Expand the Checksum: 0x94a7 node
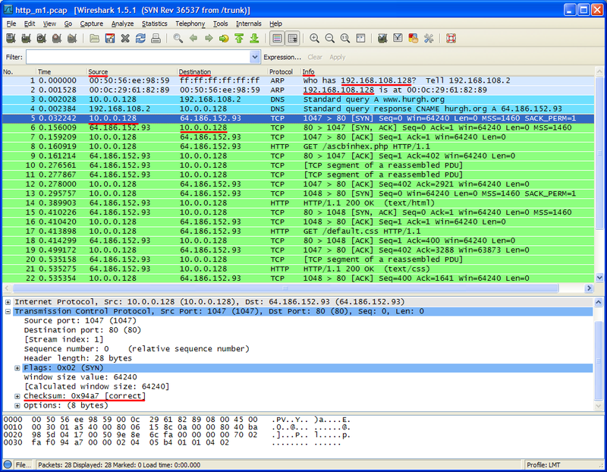 [x=17, y=396]
